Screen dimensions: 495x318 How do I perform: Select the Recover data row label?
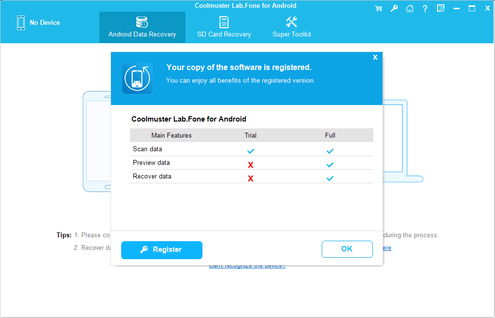152,176
